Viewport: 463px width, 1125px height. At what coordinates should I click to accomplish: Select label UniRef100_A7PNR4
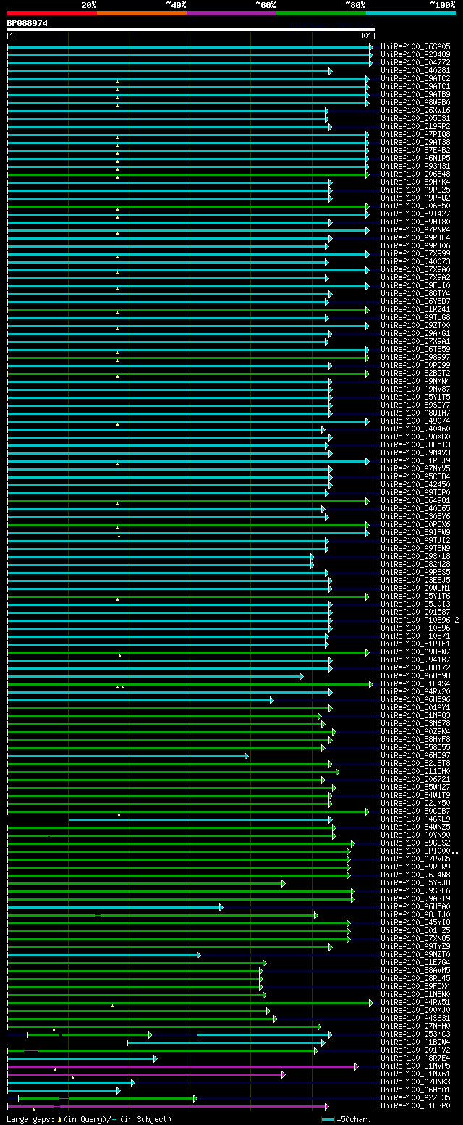[x=415, y=229]
